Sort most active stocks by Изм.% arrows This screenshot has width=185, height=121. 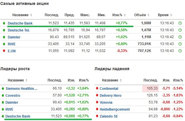coord(125,15)
